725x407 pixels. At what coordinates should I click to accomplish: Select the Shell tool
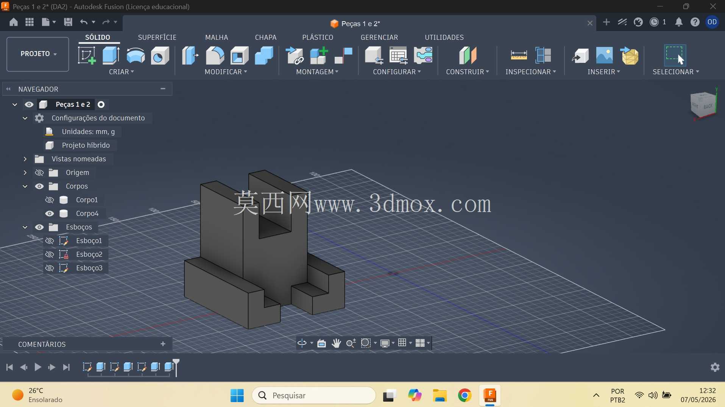click(239, 55)
